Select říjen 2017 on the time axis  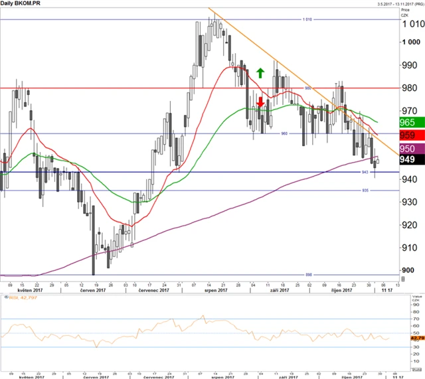pyautogui.click(x=343, y=290)
